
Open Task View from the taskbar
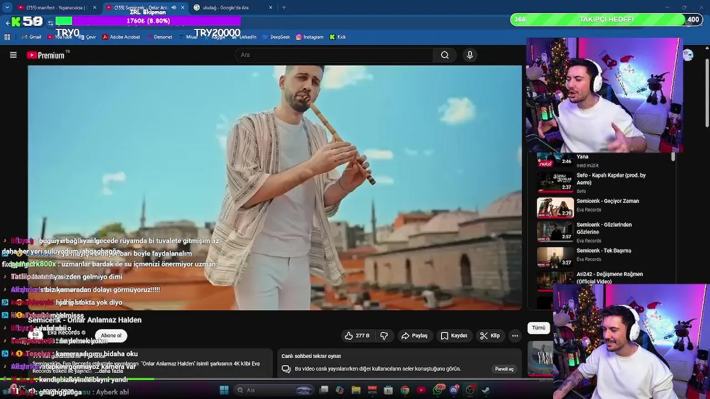pos(324,390)
